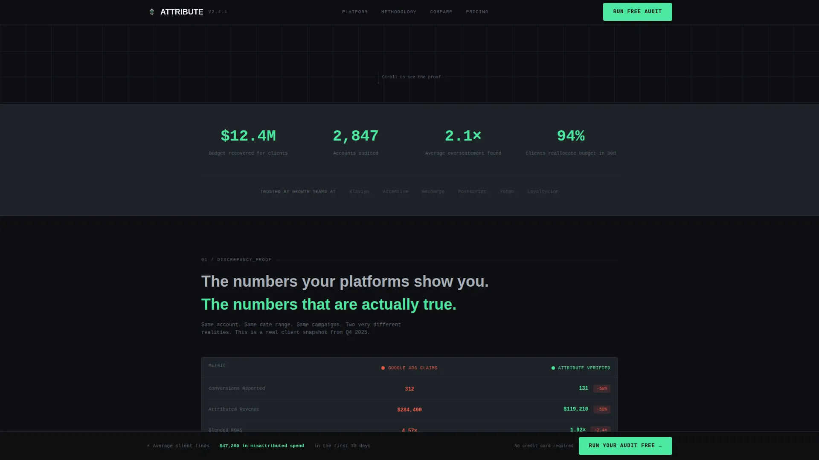Click the Attributed Revenue row label
This screenshot has height=460, width=819.
(x=234, y=409)
